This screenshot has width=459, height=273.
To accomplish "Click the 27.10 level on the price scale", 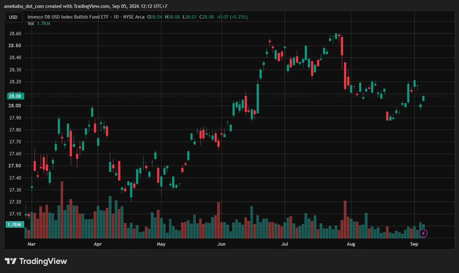I will click(x=15, y=214).
